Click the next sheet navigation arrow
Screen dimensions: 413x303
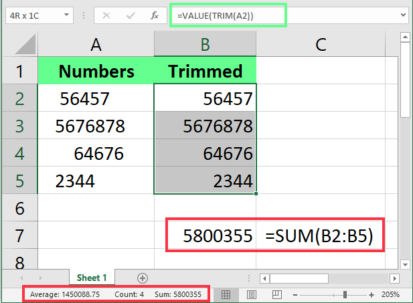(40, 278)
